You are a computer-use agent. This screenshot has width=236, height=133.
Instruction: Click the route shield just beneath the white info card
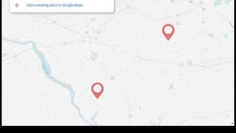pos(54,22)
